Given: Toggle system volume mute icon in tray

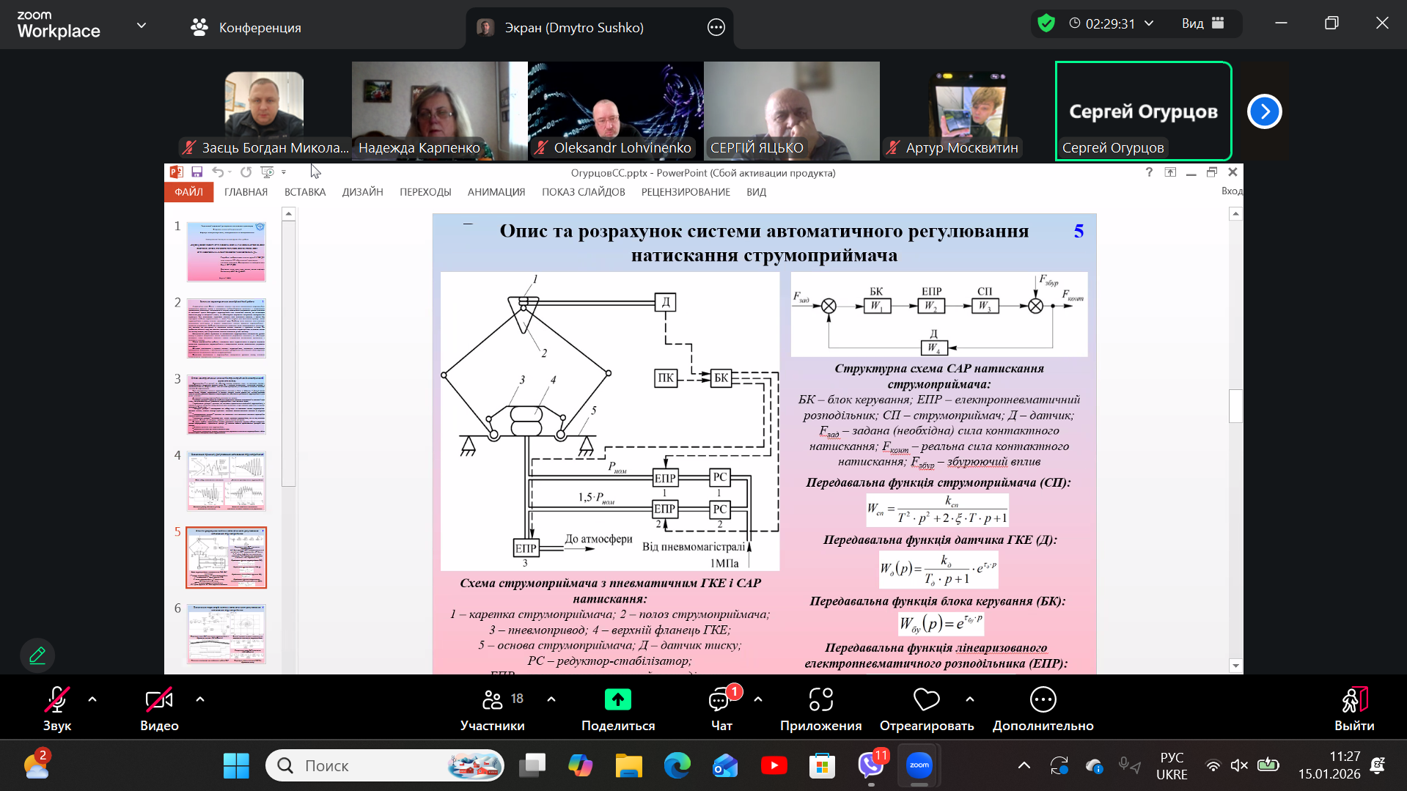Looking at the screenshot, I should point(1239,765).
